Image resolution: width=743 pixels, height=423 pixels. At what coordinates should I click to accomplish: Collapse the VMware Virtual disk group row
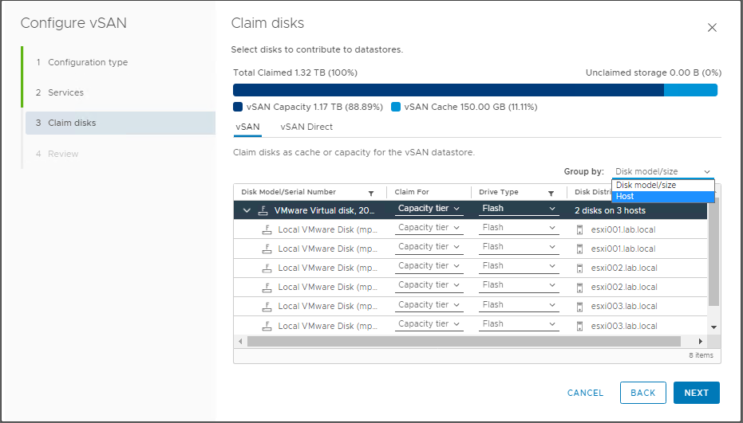[x=247, y=210]
